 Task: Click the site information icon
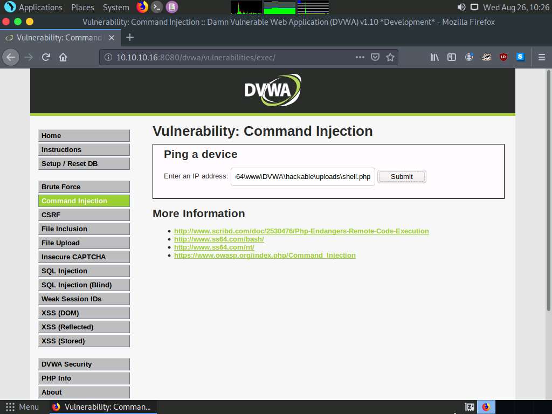pyautogui.click(x=108, y=57)
